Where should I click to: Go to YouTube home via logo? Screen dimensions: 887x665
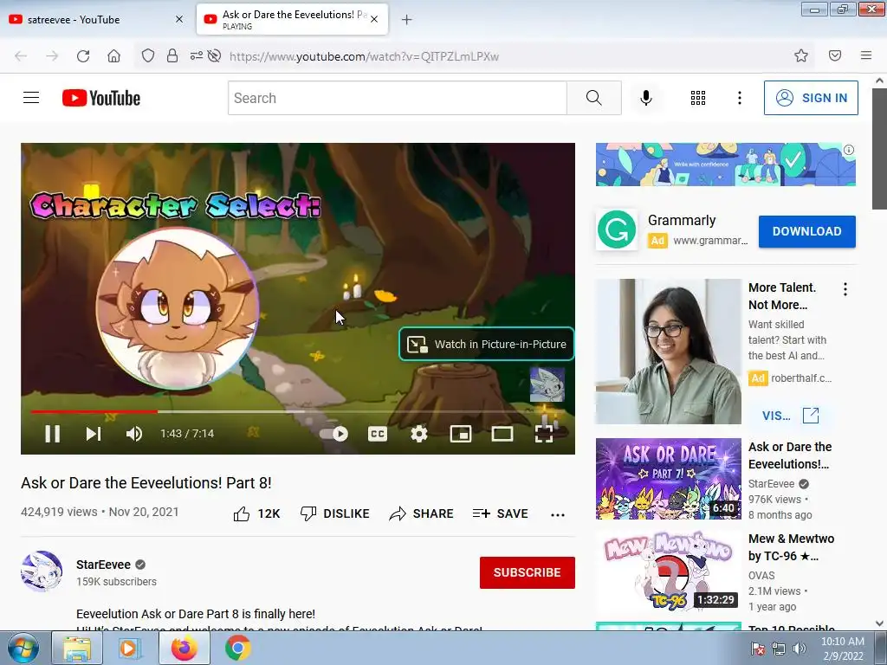click(x=101, y=98)
